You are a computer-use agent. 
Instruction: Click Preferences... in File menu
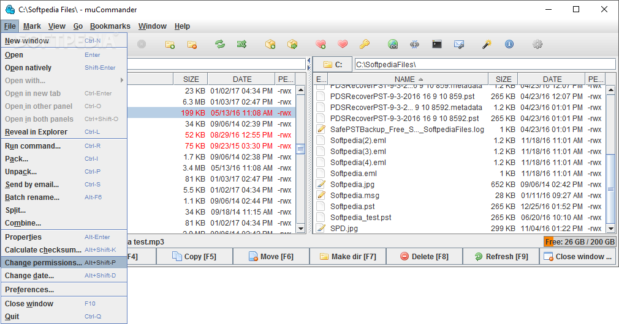64,289
